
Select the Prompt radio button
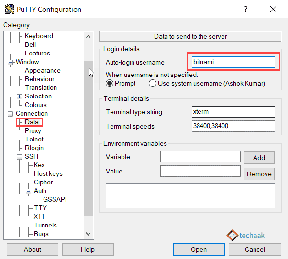point(110,84)
